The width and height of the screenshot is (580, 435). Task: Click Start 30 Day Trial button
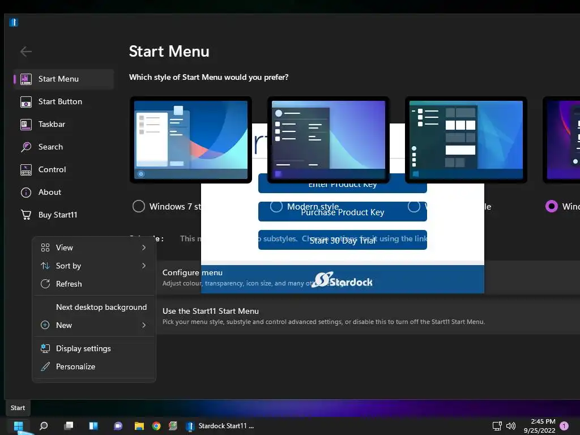click(343, 240)
